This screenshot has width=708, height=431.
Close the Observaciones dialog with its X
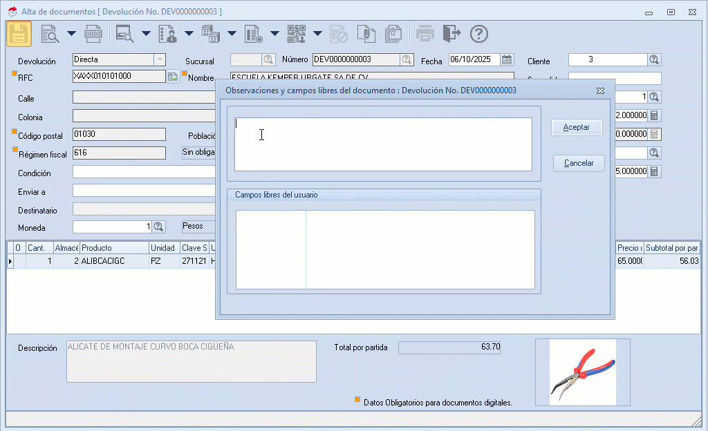pyautogui.click(x=601, y=90)
